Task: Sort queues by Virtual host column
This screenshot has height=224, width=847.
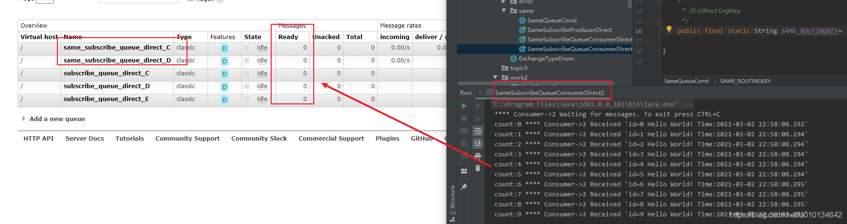Action: 39,37
